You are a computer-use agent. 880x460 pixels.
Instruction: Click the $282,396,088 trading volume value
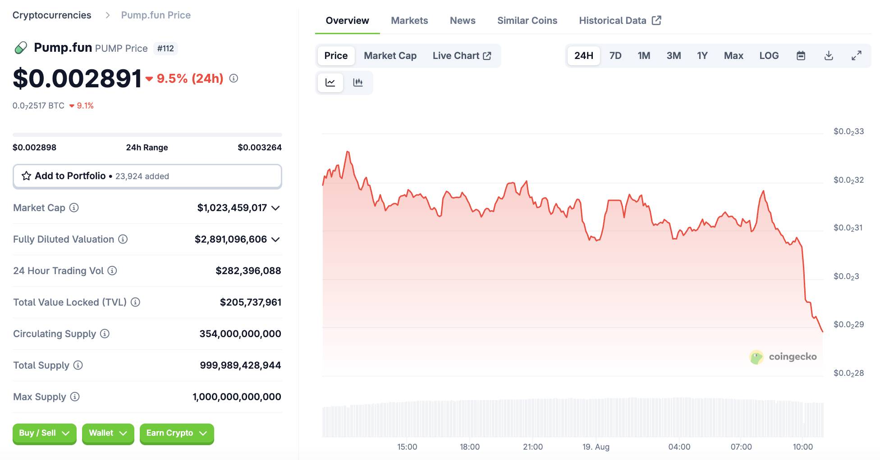pyautogui.click(x=248, y=271)
